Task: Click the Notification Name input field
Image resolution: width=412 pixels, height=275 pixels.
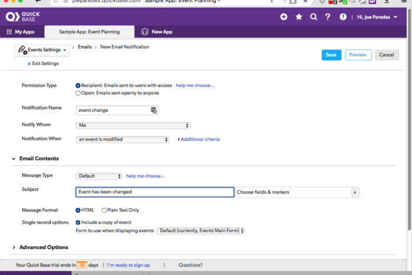Action: pos(117,110)
